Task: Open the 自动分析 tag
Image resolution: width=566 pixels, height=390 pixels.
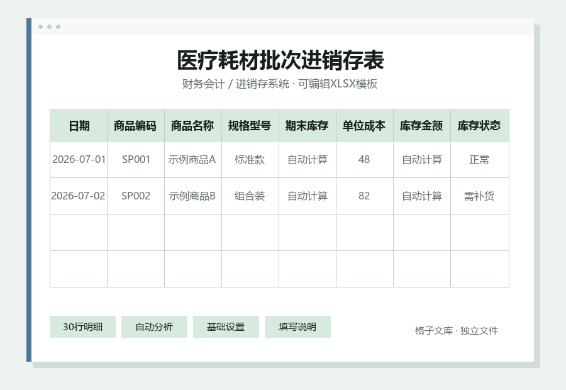Action: pos(154,327)
